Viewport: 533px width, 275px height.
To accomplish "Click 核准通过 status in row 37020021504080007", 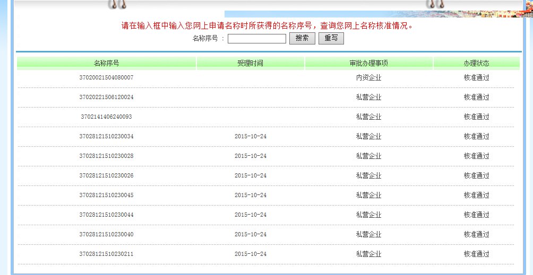I will (477, 78).
